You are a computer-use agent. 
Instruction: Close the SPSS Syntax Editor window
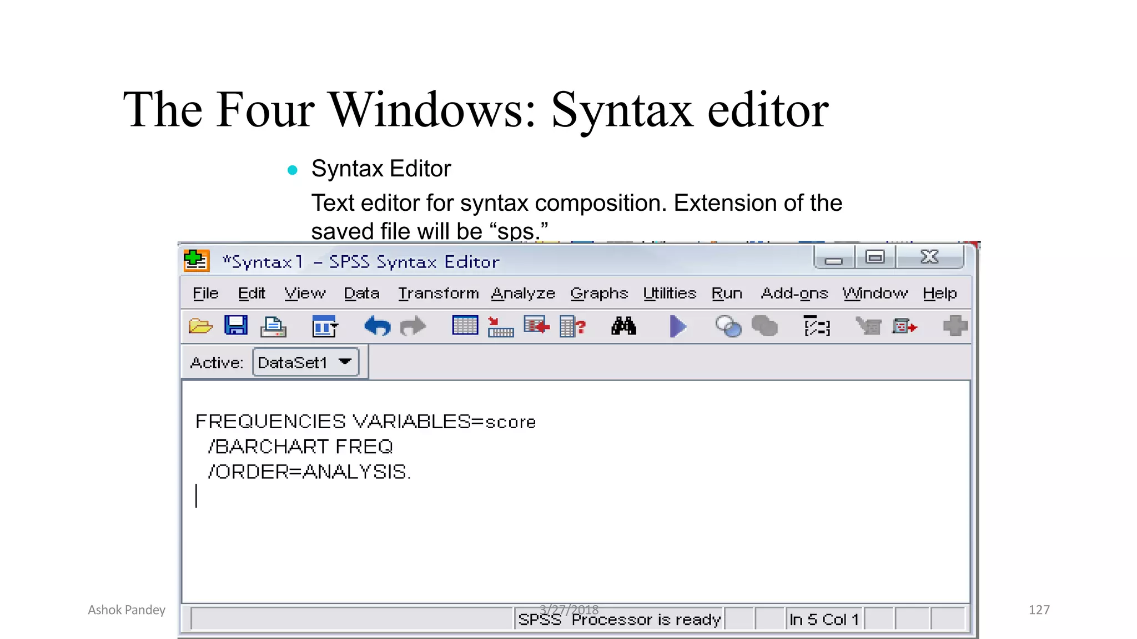929,257
